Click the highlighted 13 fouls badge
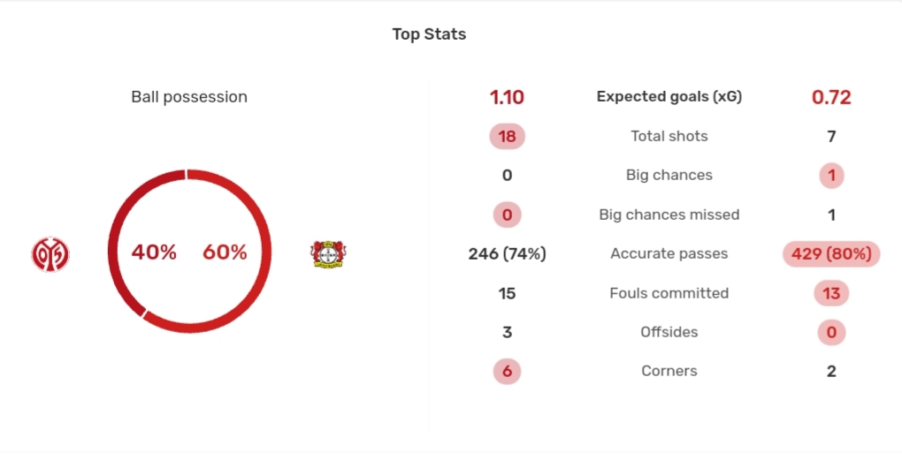The image size is (902, 460). 831,293
